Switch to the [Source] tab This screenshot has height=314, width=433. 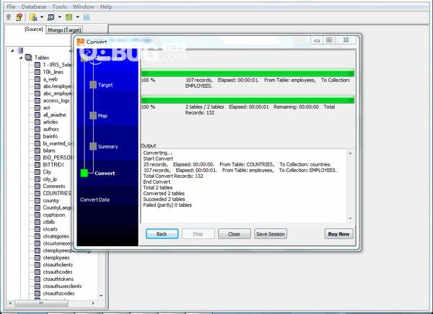[34, 30]
